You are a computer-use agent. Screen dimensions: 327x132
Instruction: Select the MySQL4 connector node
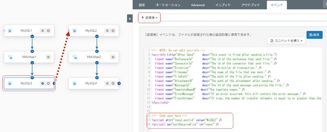pyautogui.click(x=91, y=83)
